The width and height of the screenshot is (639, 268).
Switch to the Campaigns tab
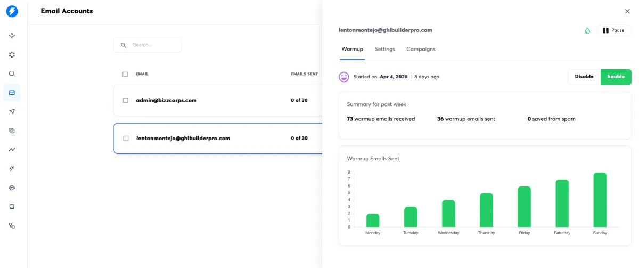coord(421,49)
